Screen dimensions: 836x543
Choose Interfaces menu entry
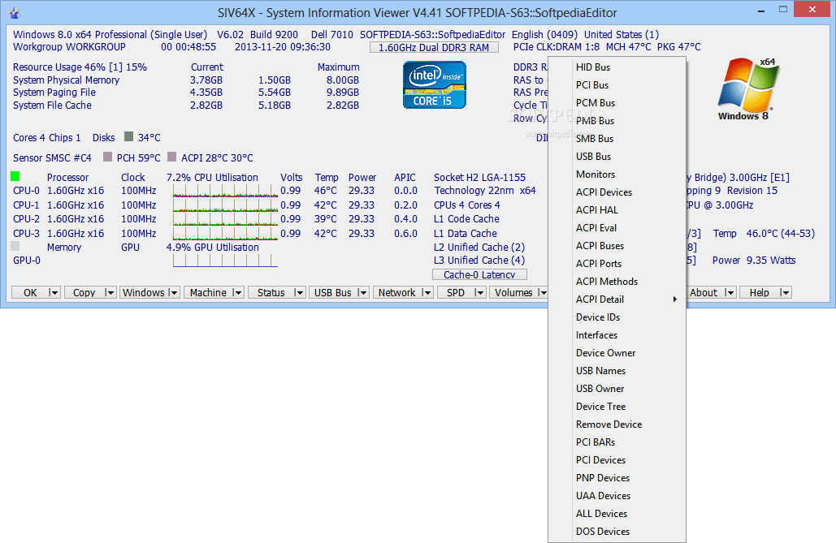tap(617, 334)
